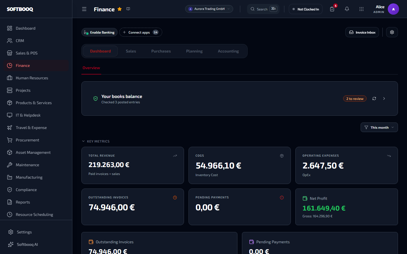Select the Overview sub-tab
The height and width of the screenshot is (254, 407).
[x=91, y=68]
